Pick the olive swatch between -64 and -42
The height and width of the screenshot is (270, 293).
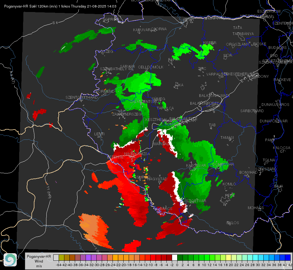(61, 257)
